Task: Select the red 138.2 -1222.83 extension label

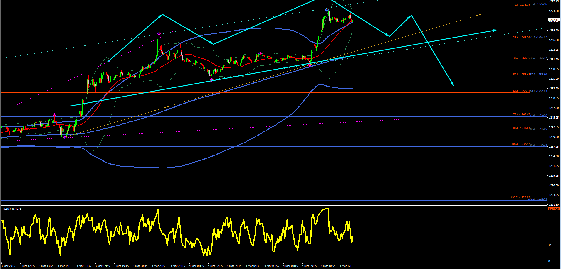Action: click(x=520, y=197)
